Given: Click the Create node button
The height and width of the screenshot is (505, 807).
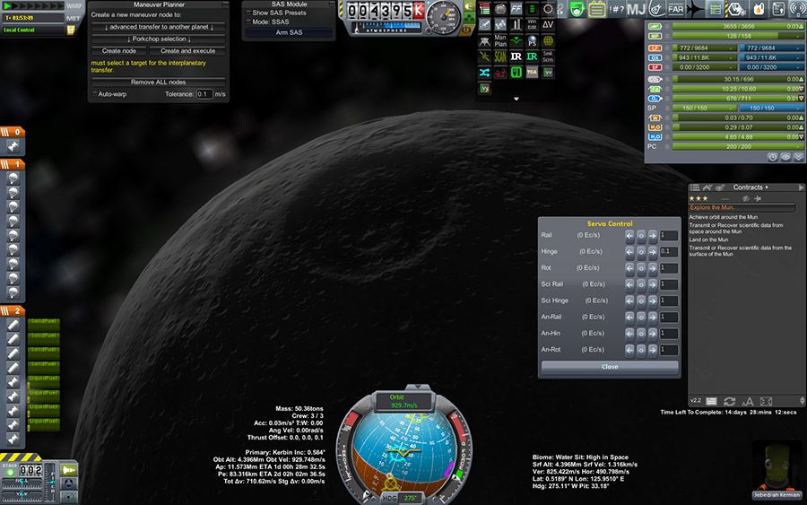Looking at the screenshot, I should tap(119, 51).
